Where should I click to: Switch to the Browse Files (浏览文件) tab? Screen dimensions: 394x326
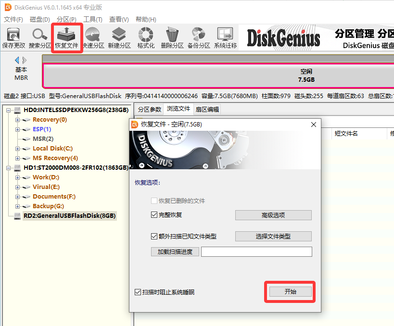178,109
